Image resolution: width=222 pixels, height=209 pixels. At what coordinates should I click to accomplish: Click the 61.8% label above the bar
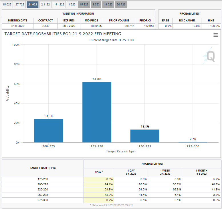(x=97, y=79)
